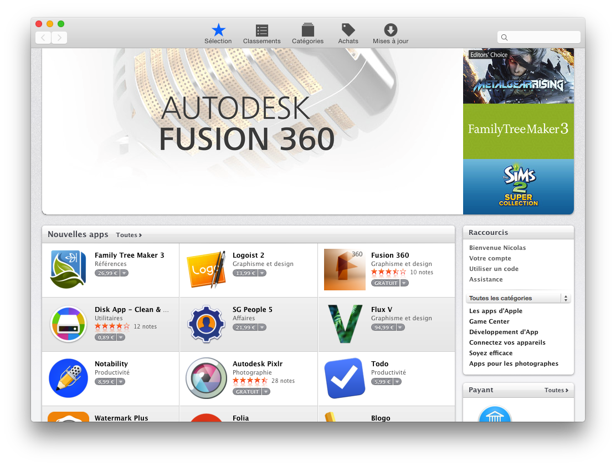Image resolution: width=616 pixels, height=466 pixels.
Task: Show all Nouvelles apps via Toutes
Action: (x=129, y=235)
